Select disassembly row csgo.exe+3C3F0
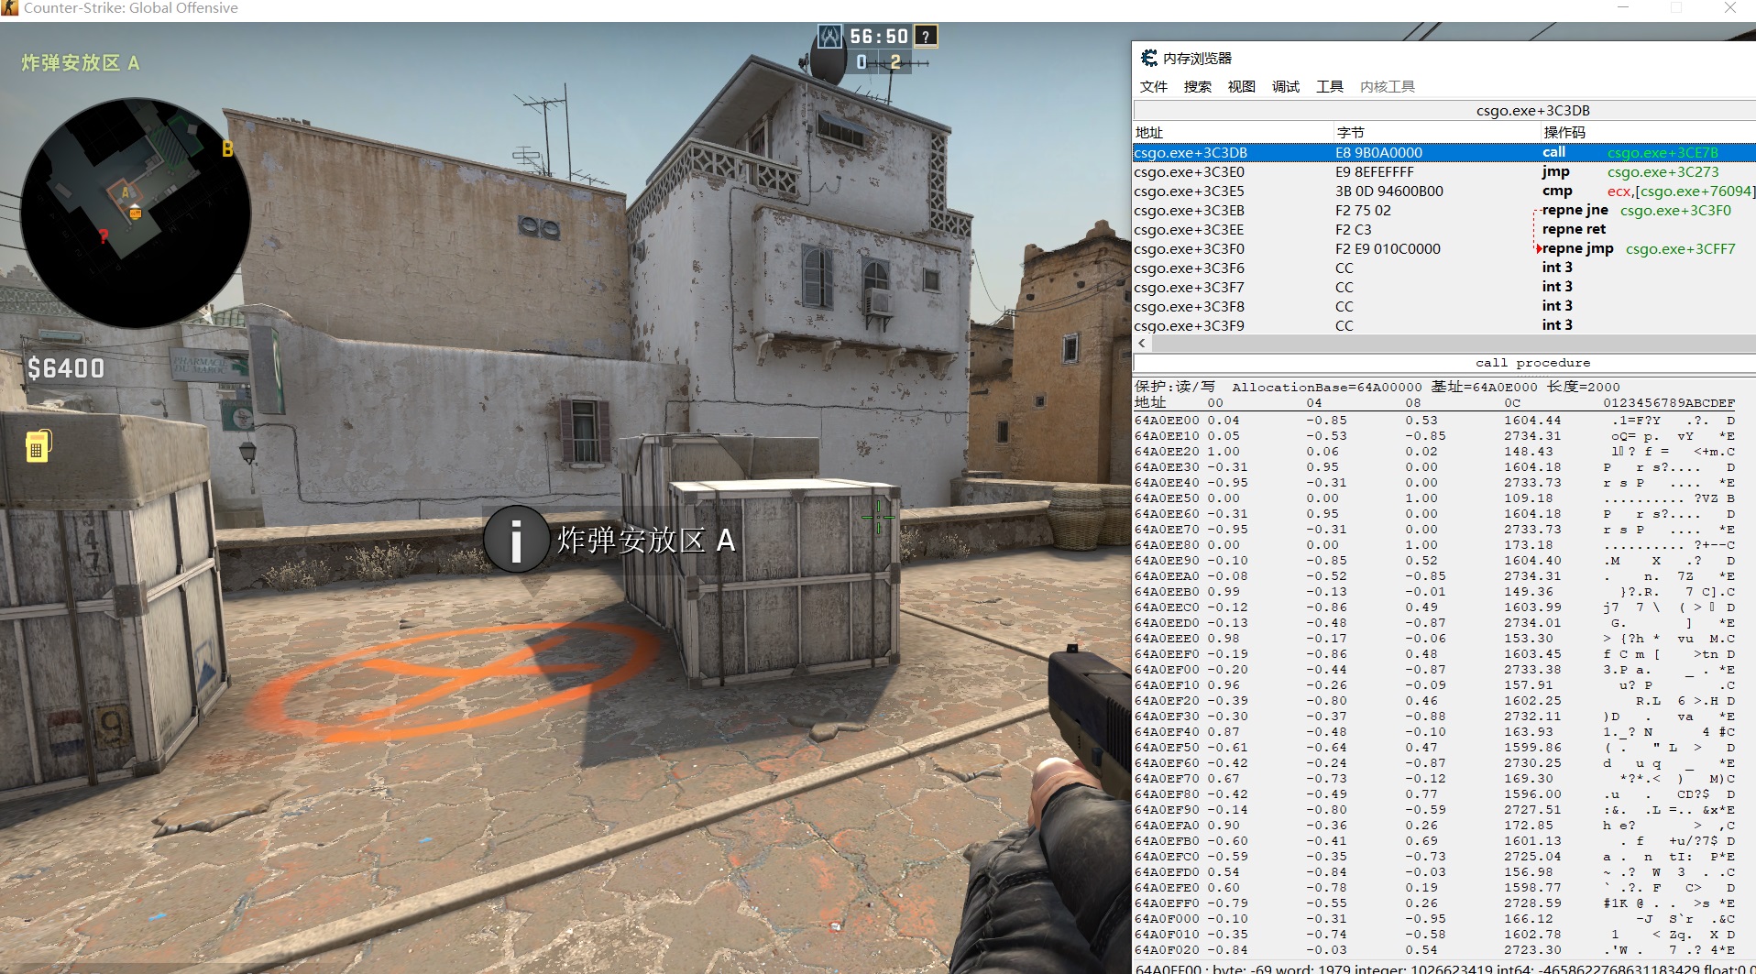This screenshot has height=974, width=1756. pos(1444,248)
